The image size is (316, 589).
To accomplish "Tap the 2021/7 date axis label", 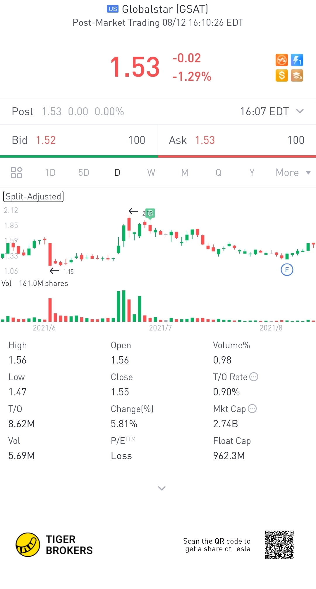I will [x=160, y=328].
